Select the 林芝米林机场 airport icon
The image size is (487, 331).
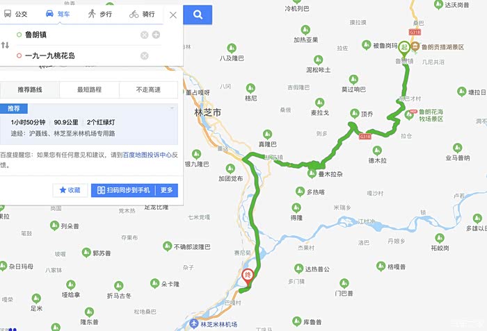[x=194, y=324]
